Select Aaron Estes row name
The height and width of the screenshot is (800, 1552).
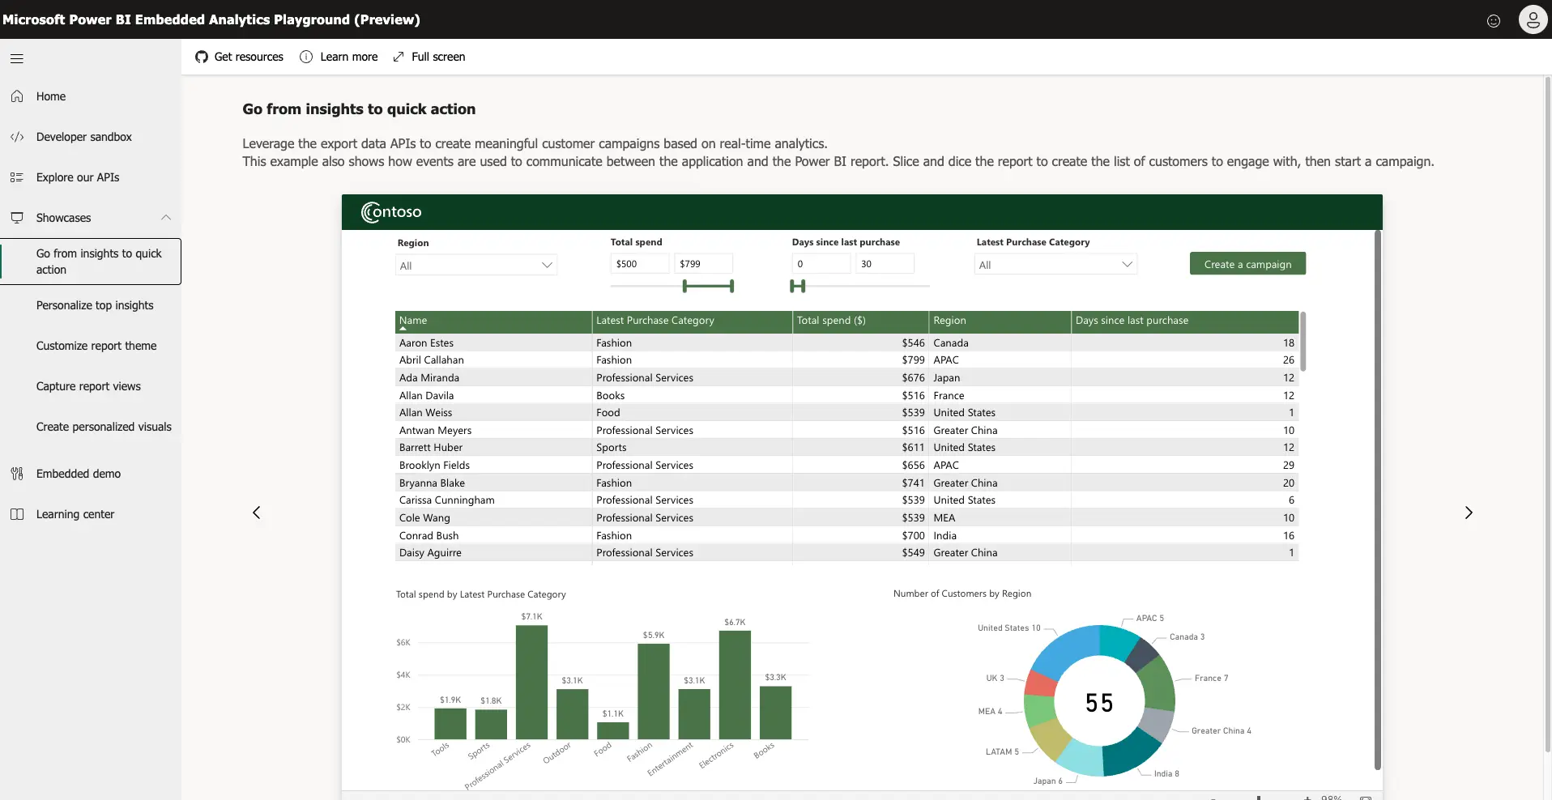(426, 343)
